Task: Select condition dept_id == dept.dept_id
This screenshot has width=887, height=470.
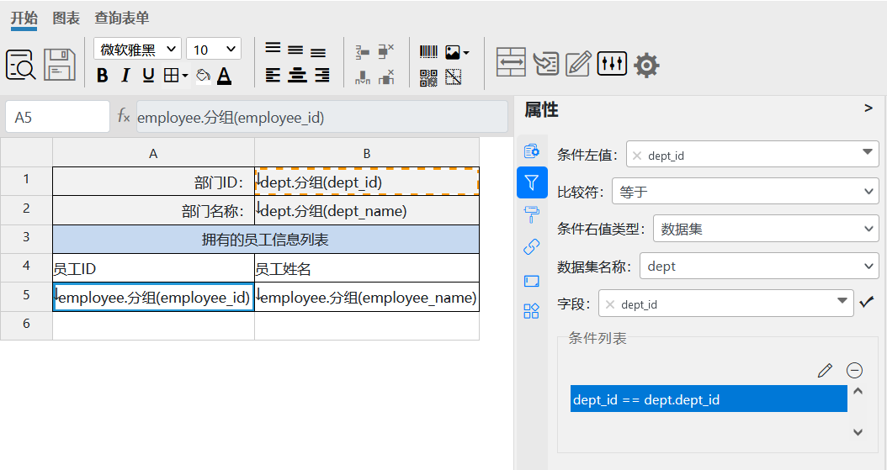Action: pos(709,399)
